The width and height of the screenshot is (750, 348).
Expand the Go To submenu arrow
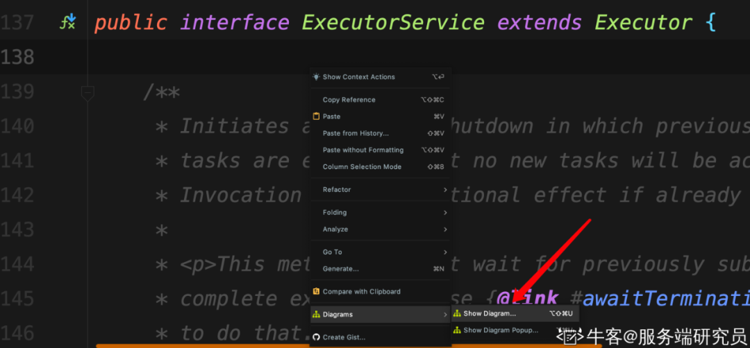(x=444, y=252)
